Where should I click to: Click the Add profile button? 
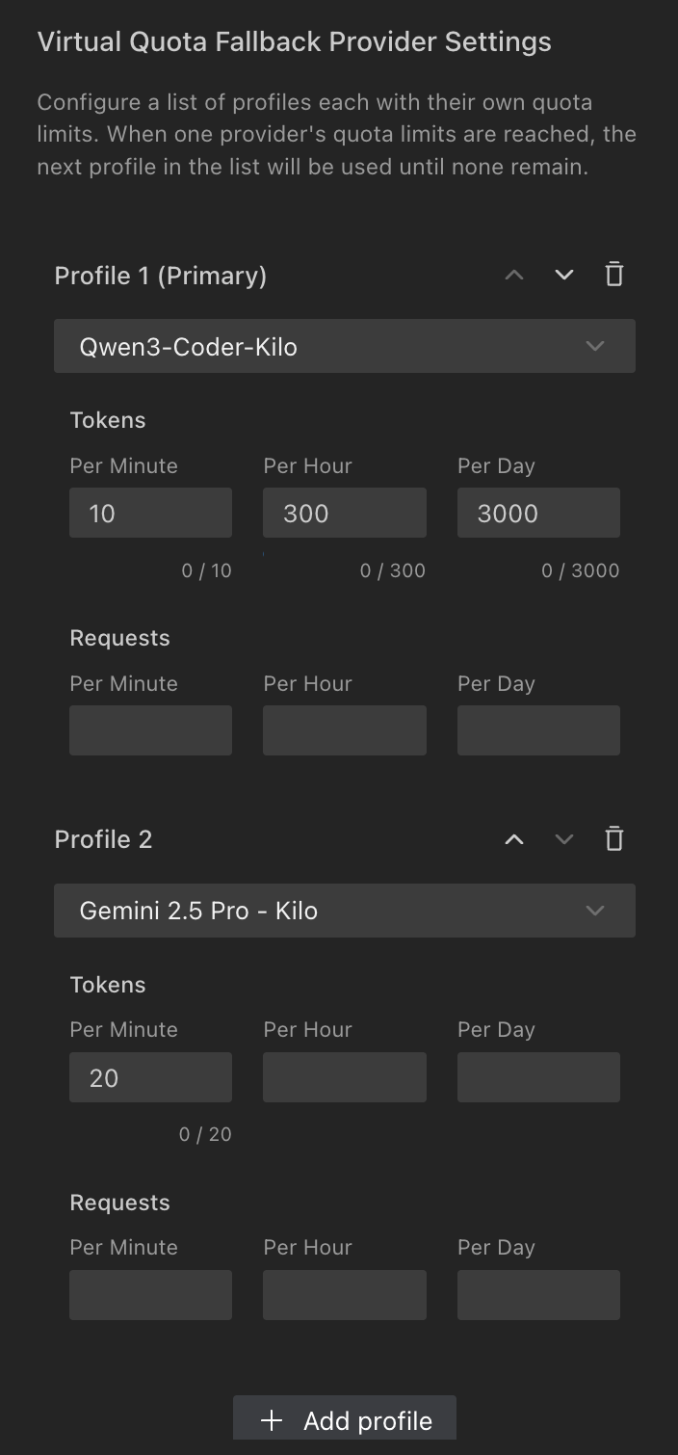pos(344,1418)
